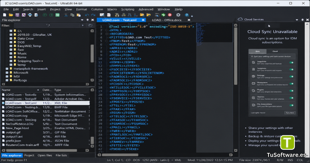The width and height of the screenshot is (310, 163).
Task: Expand the C:\ tree node
Action: (11, 31)
